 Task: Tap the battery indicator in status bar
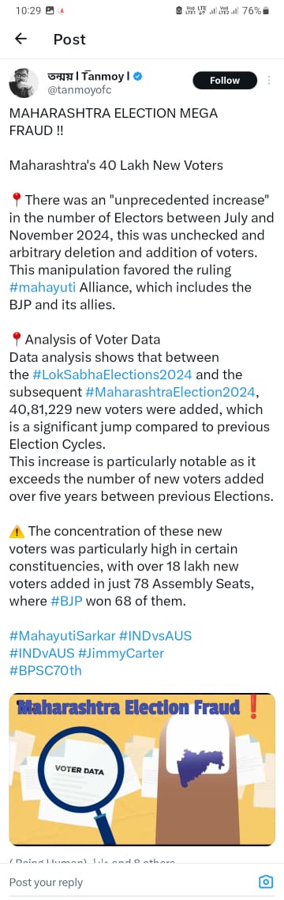click(265, 10)
